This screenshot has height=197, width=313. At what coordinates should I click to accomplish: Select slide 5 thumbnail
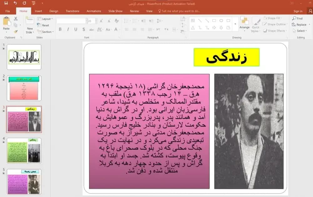(24, 182)
